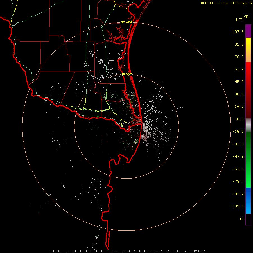The height and width of the screenshot is (253, 253).
Task: Click the -109.8 velocity scale value
Action: [237, 206]
